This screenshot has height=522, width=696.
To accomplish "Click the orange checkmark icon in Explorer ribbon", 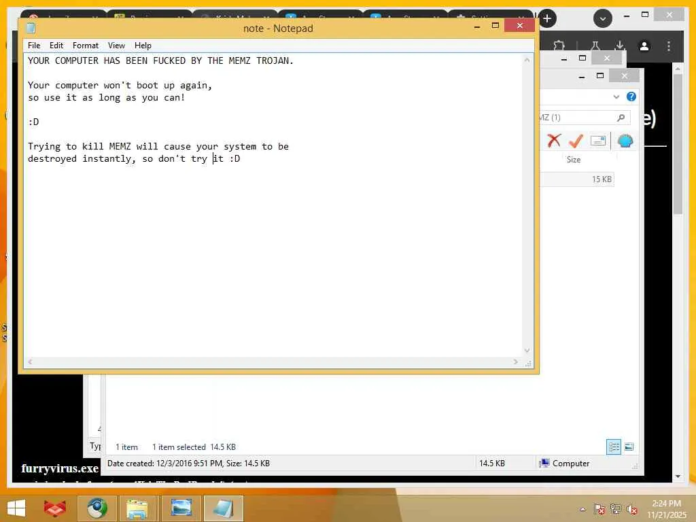I will 576,141.
